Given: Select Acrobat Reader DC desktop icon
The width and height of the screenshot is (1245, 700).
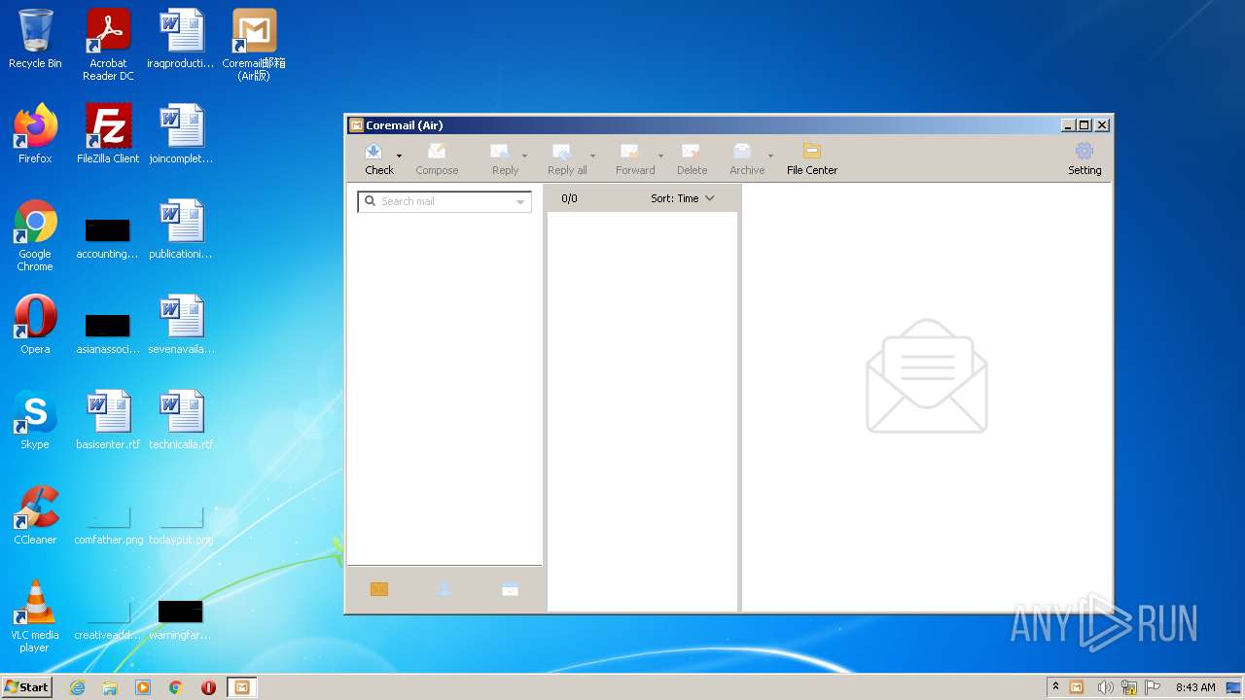Looking at the screenshot, I should point(108,45).
